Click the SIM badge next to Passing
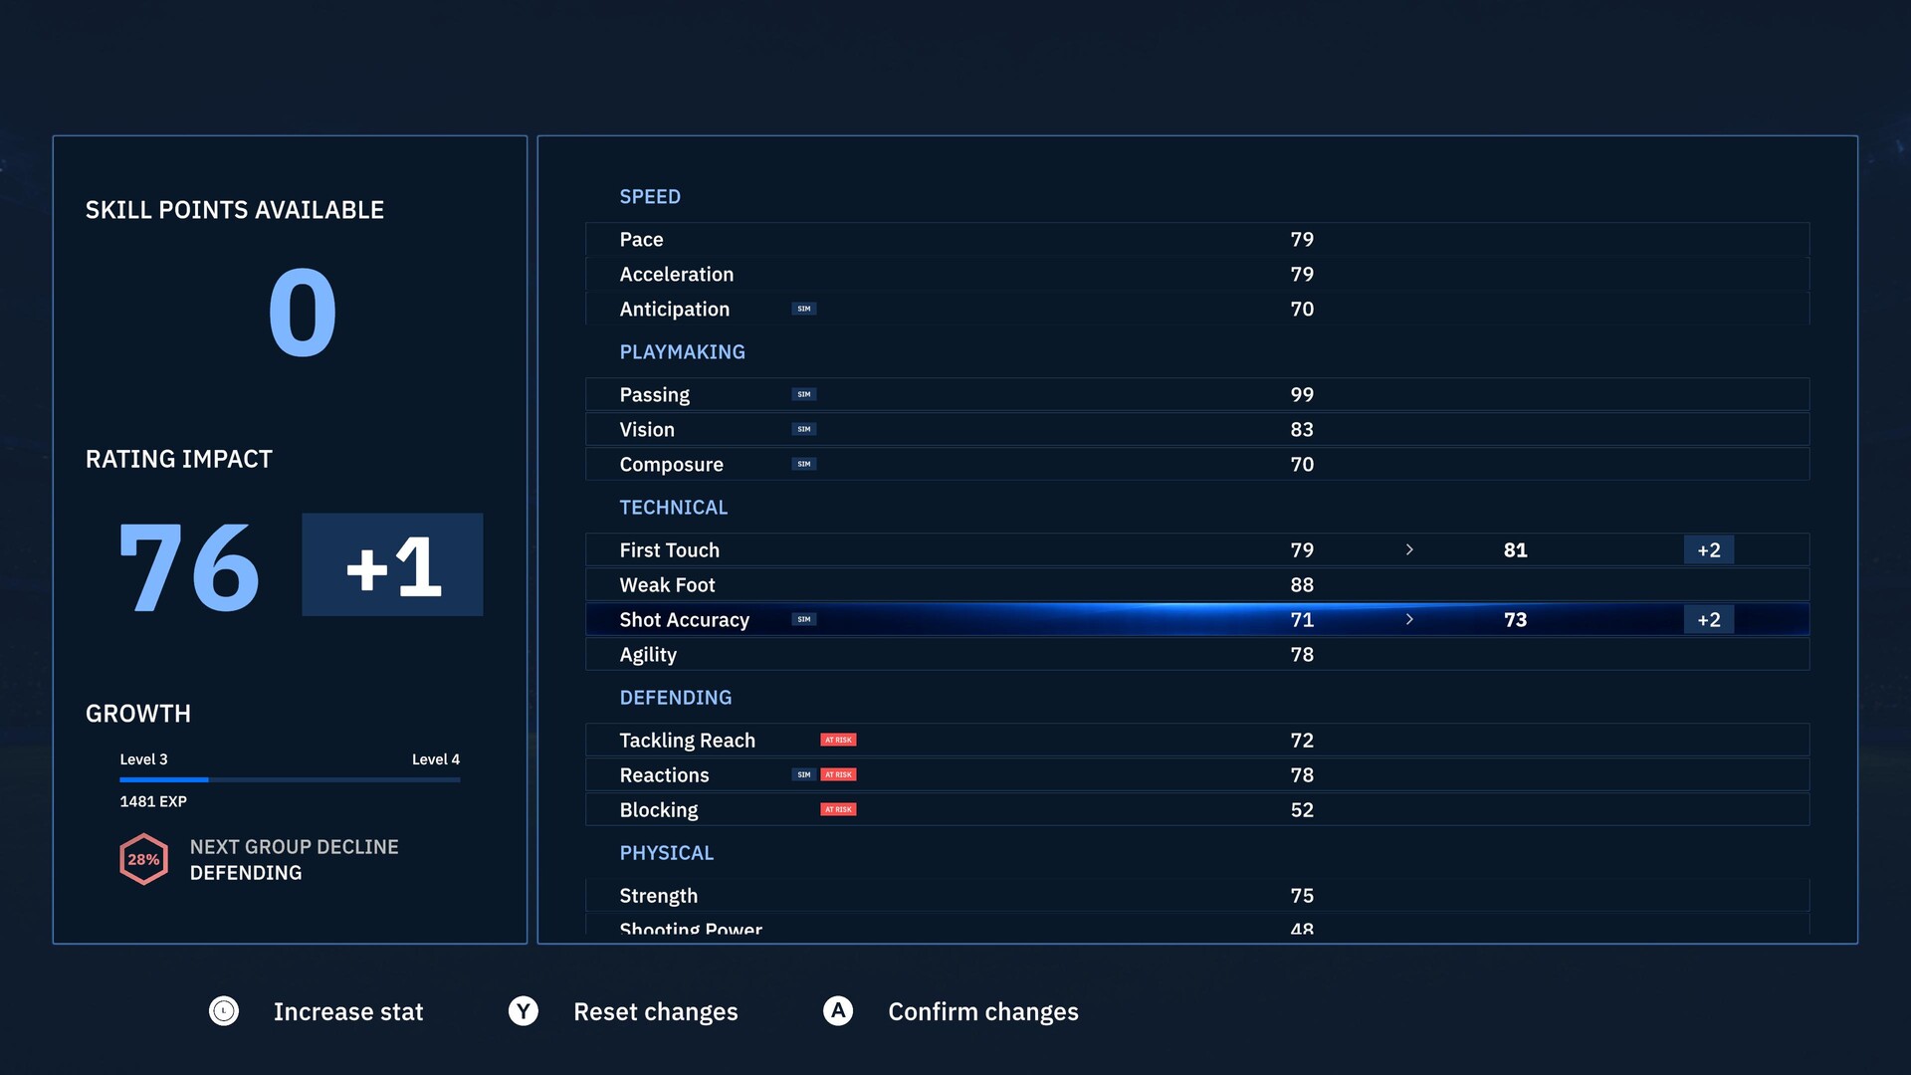The height and width of the screenshot is (1075, 1911). click(x=804, y=394)
